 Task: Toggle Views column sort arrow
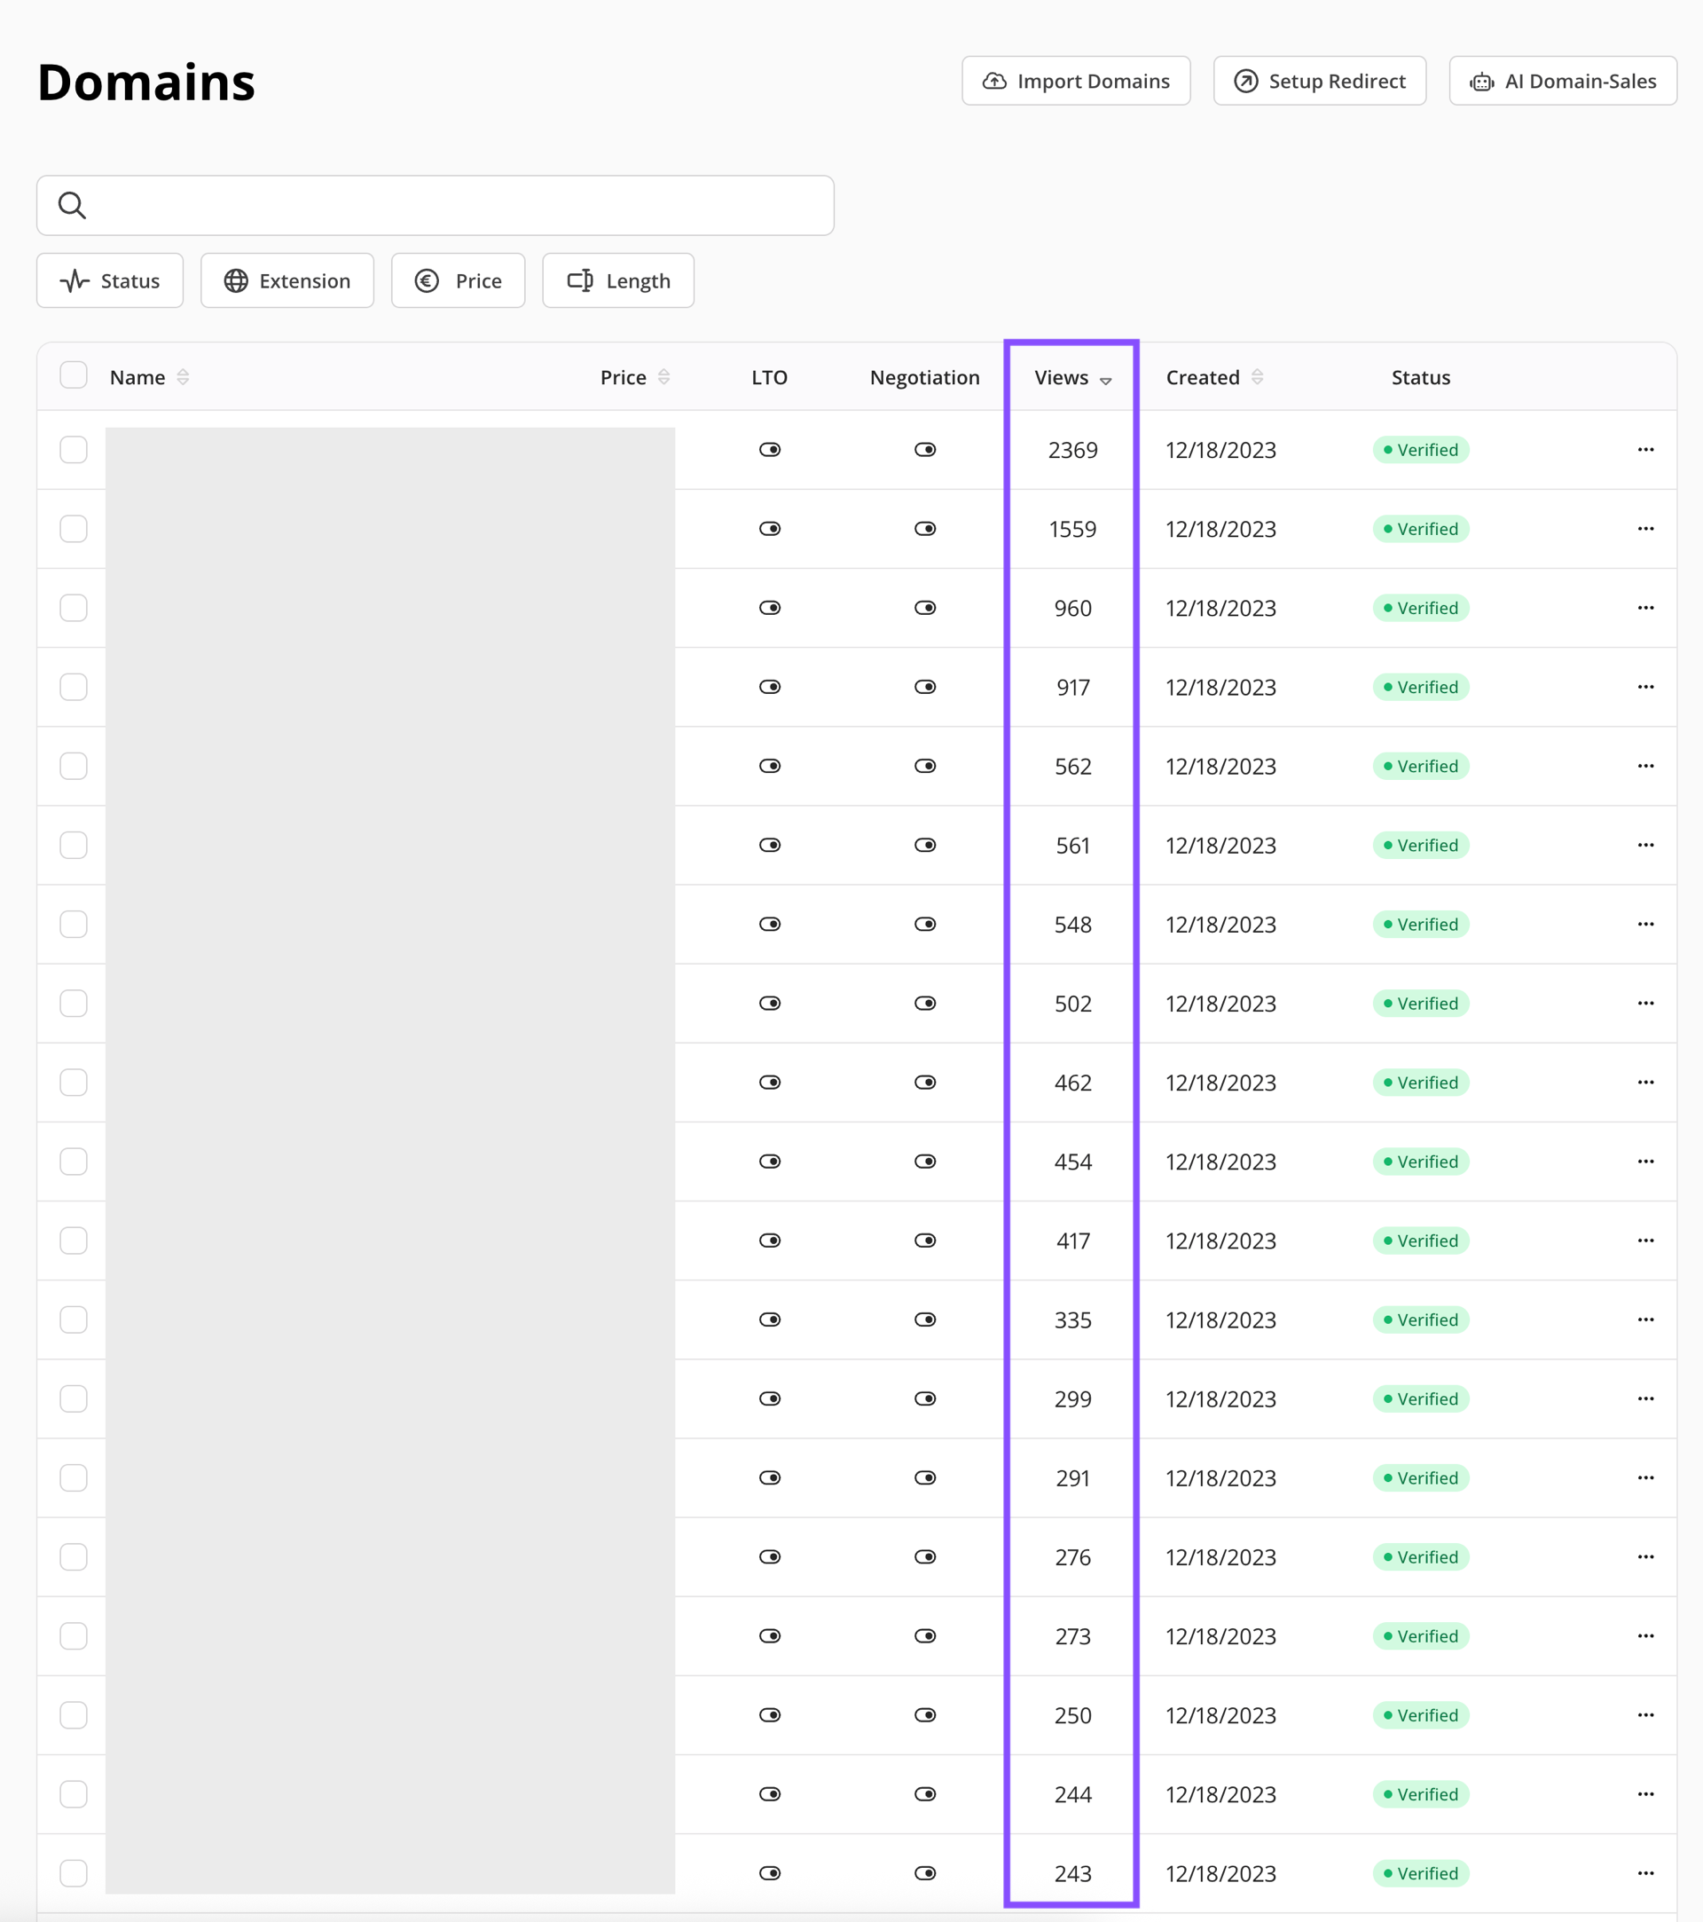[1105, 380]
